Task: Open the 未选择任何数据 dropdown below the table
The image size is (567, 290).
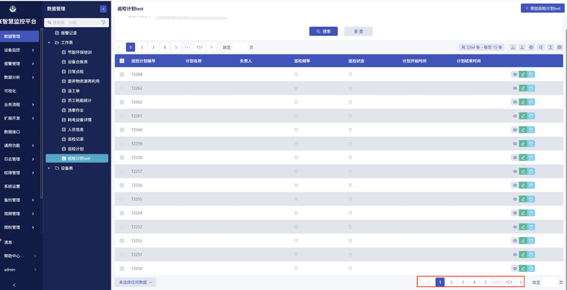Action: click(135, 282)
